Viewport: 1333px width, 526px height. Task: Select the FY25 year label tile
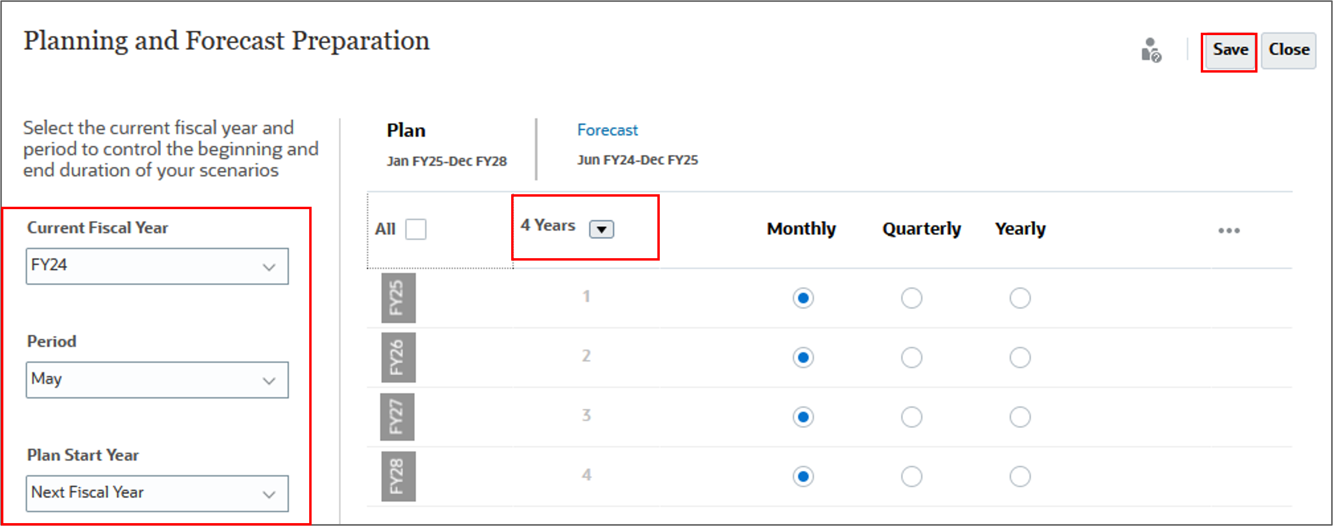coord(398,298)
